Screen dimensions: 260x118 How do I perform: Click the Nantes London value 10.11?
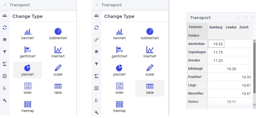232,102
